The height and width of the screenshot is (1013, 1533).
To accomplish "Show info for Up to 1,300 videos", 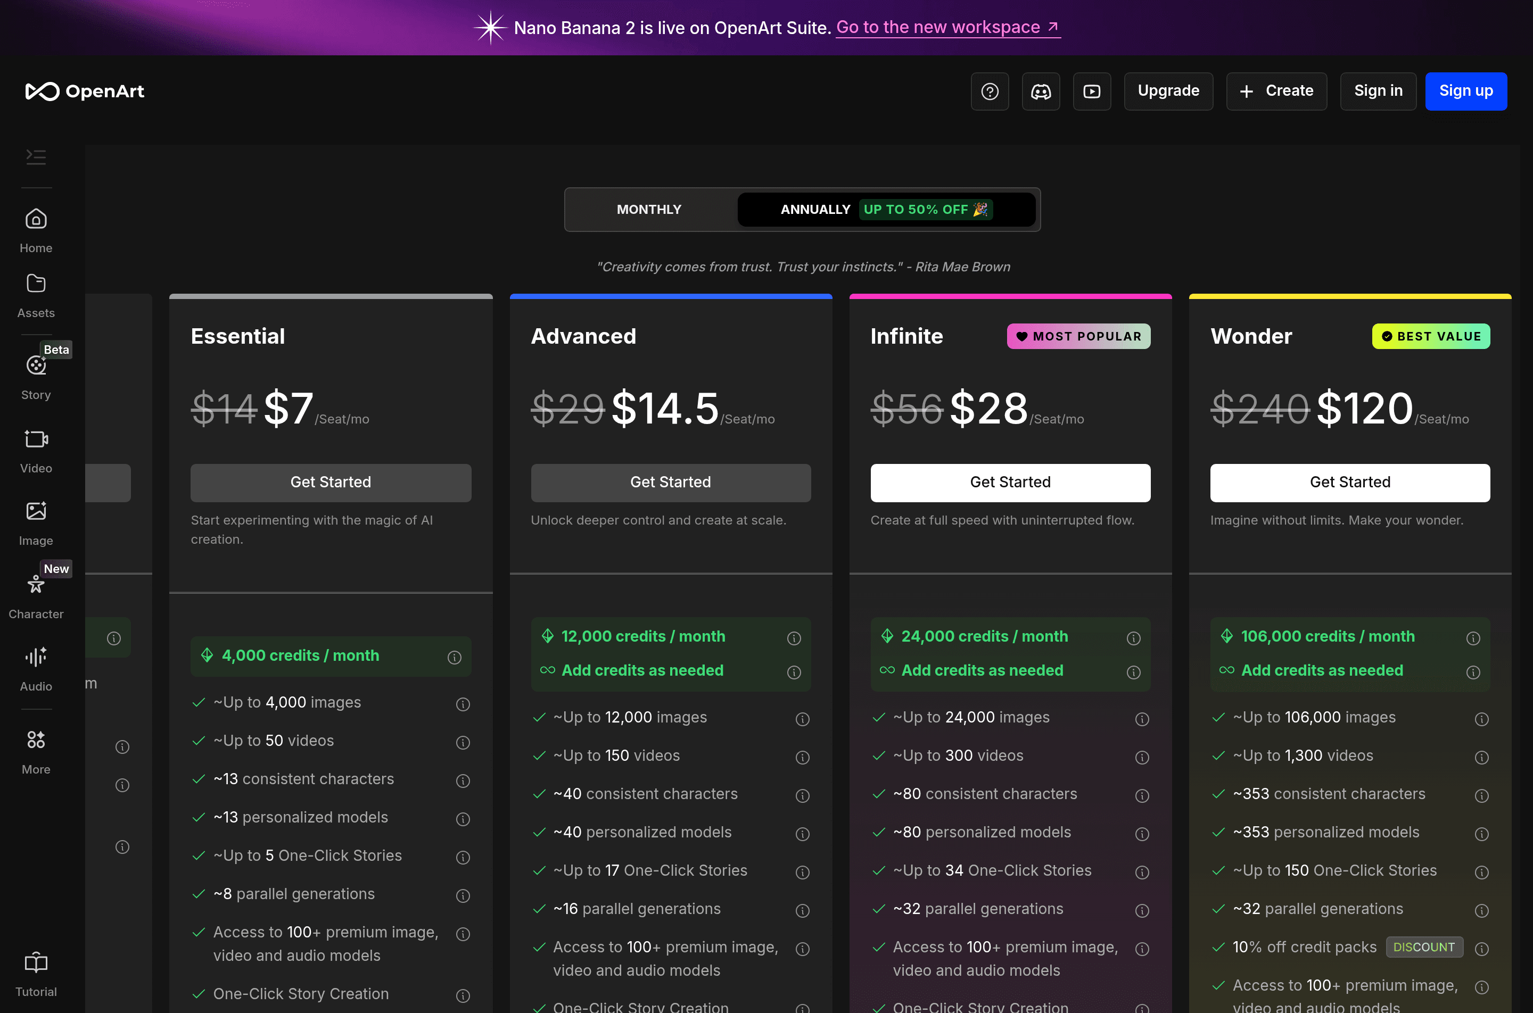I will point(1481,757).
